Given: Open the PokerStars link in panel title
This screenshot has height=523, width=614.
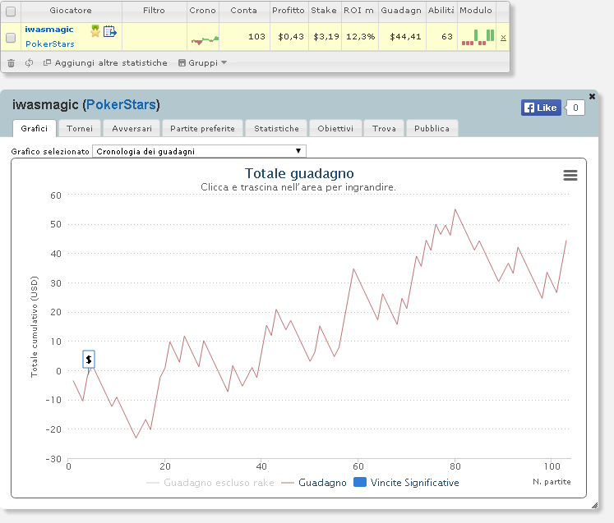Looking at the screenshot, I should click(121, 105).
